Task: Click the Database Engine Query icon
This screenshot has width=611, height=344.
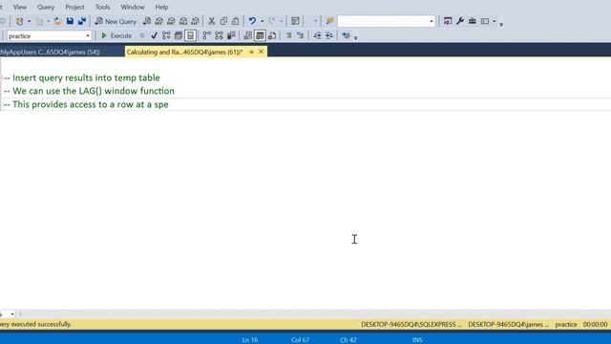Action: tap(147, 21)
